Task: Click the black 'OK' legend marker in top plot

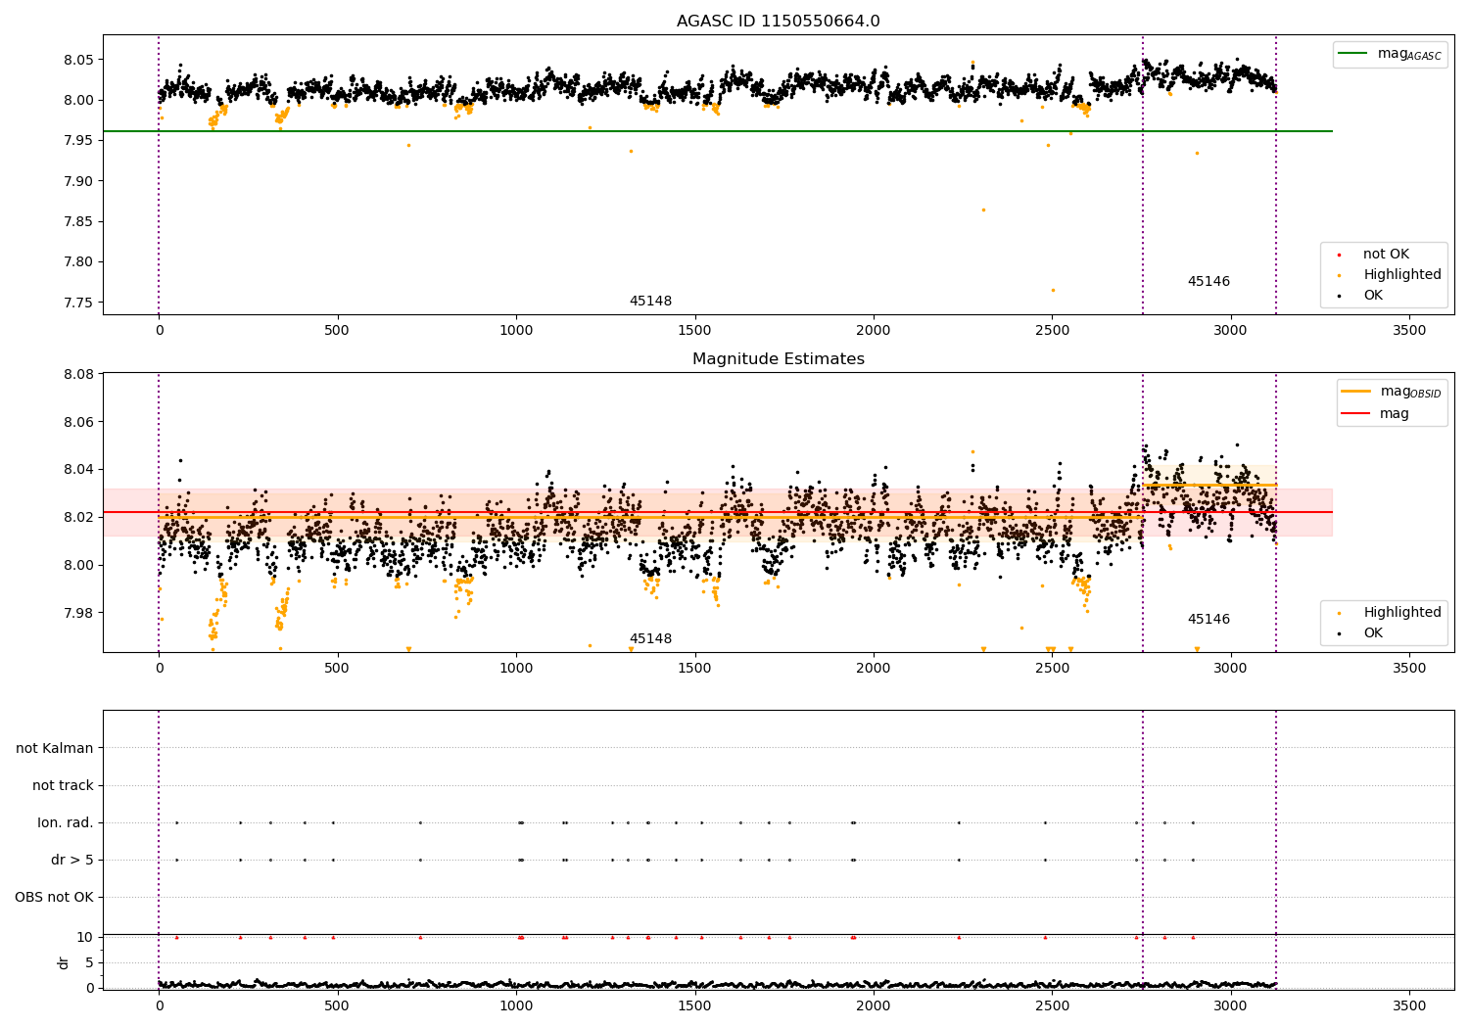Action: tap(1339, 296)
